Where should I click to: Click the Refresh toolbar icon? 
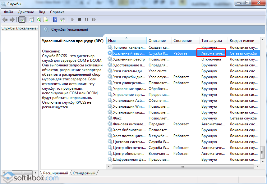point(39,20)
